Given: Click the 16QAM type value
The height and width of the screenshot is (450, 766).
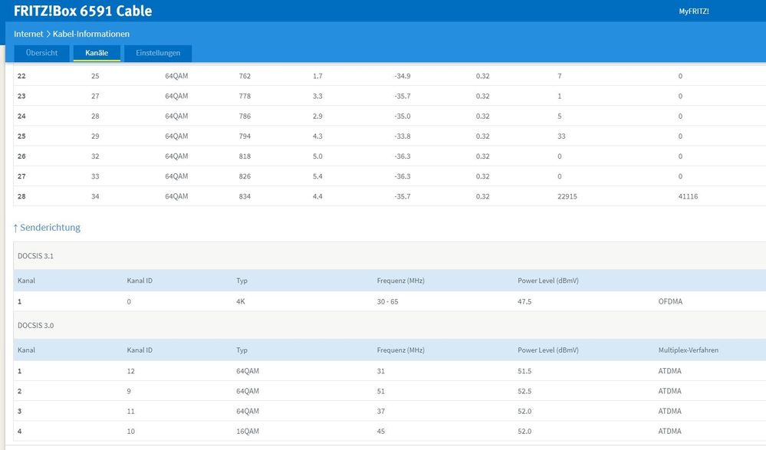Looking at the screenshot, I should (248, 431).
